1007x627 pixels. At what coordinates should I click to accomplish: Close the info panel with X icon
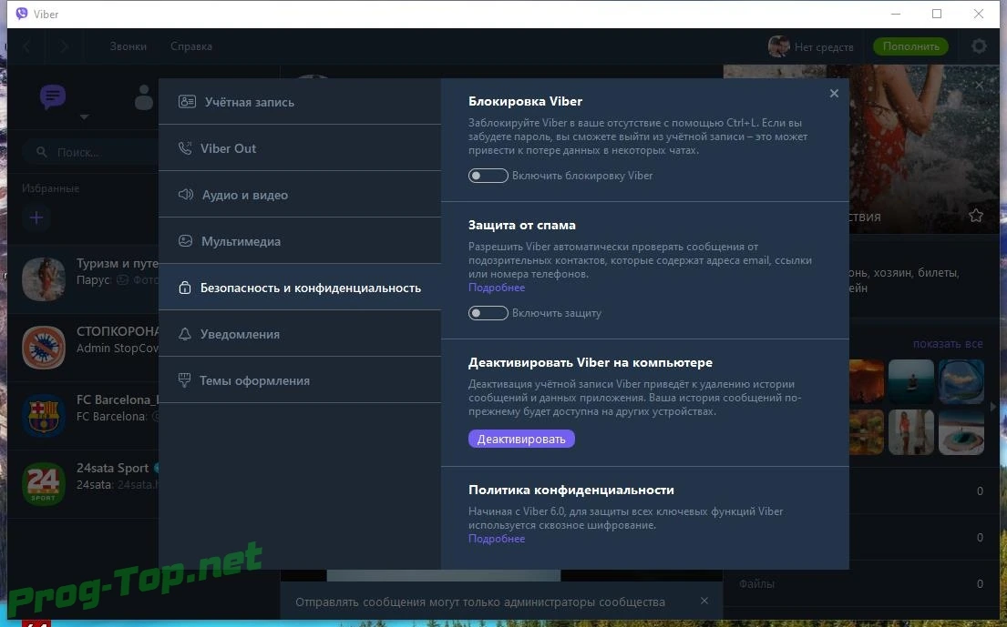pos(980,85)
